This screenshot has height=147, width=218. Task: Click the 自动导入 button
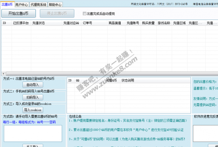pyautogui.click(x=33, y=85)
